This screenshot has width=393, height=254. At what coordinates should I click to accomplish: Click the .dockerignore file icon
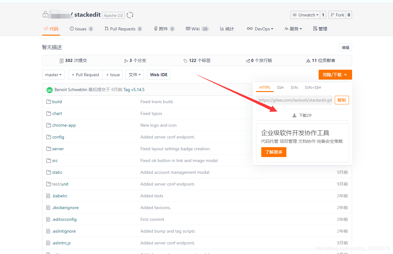48,208
